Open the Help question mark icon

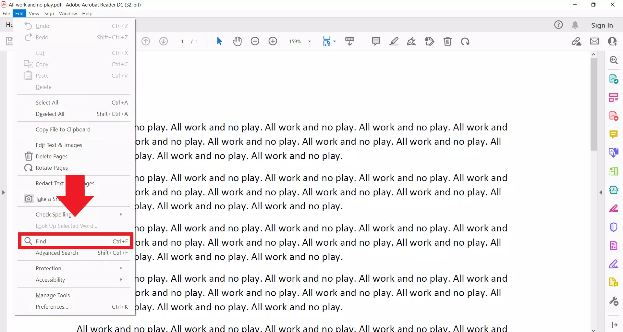pos(558,25)
